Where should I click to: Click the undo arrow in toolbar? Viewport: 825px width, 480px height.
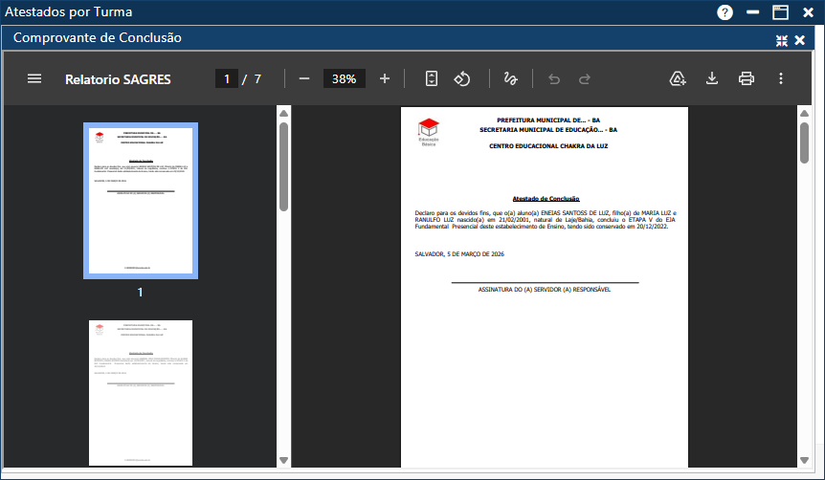554,78
